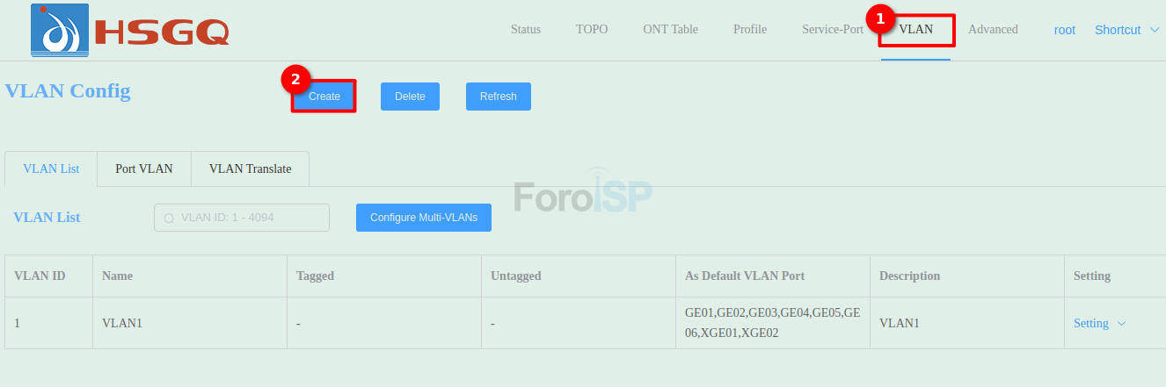This screenshot has height=387, width=1166.
Task: Click the VLAN1 name cell
Action: (190, 323)
